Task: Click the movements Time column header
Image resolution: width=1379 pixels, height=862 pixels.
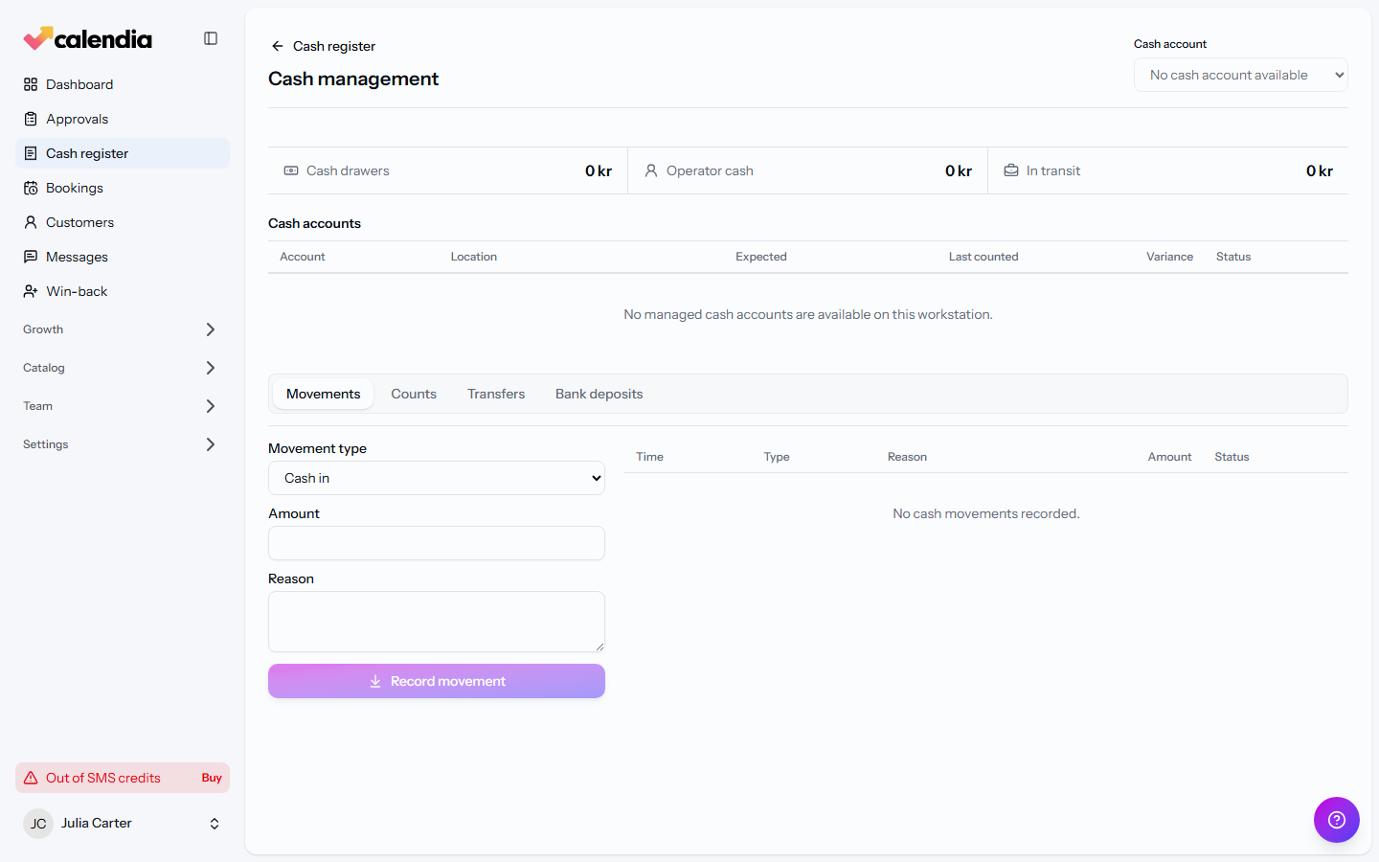Action: [x=649, y=457]
